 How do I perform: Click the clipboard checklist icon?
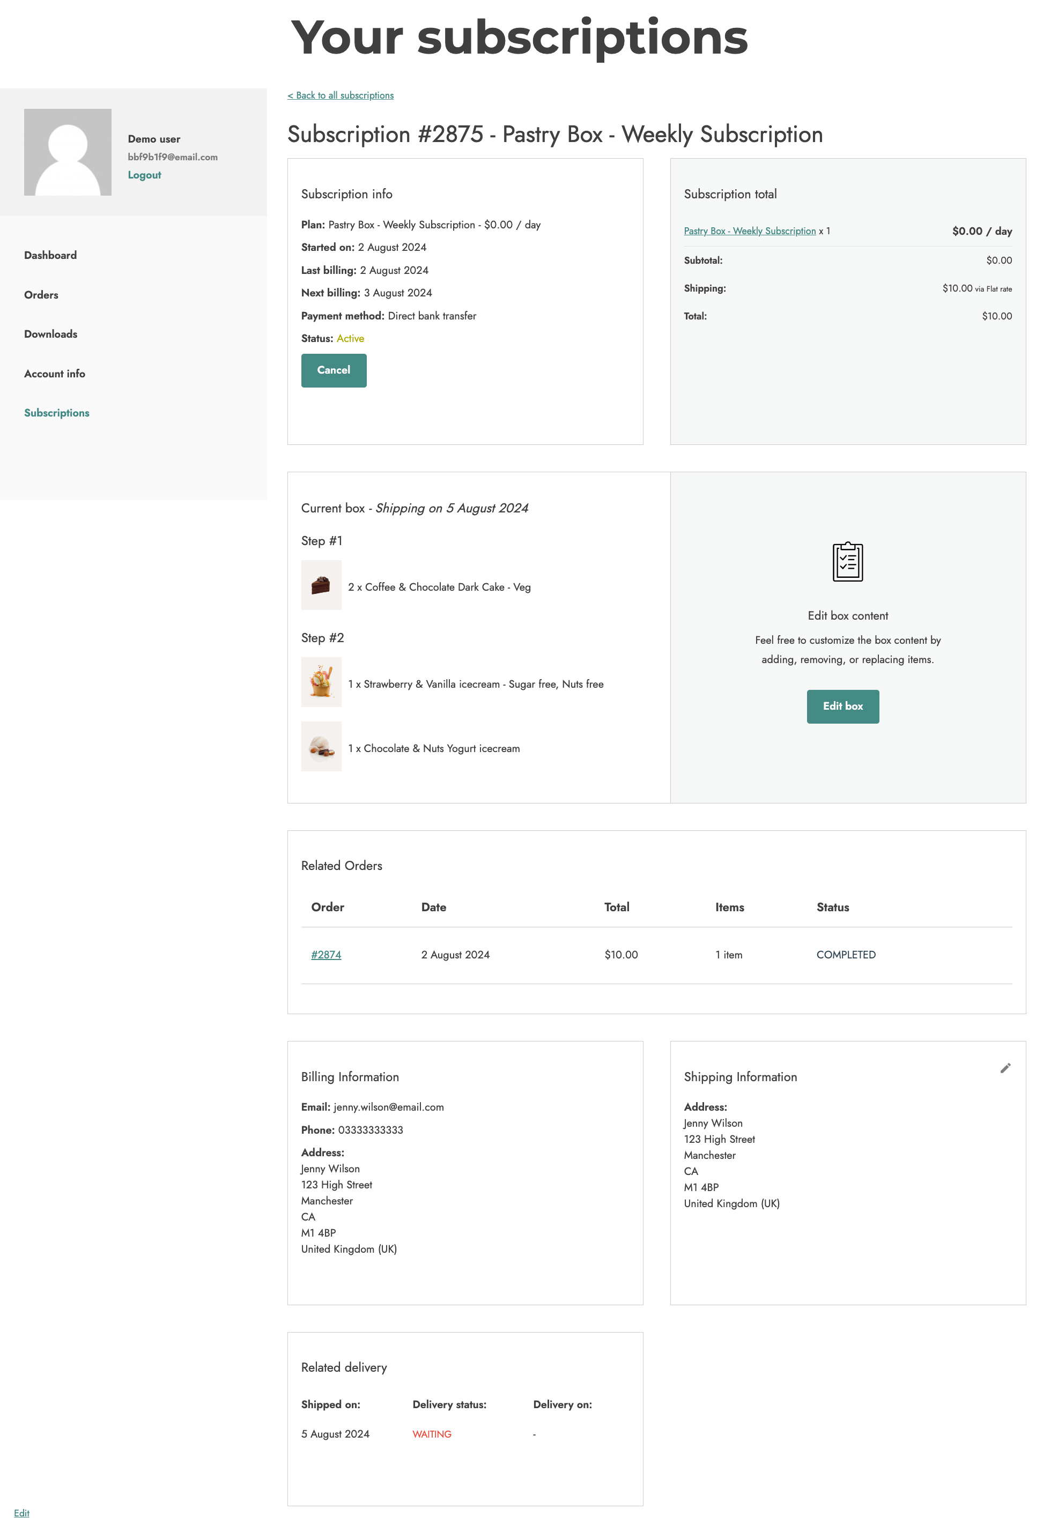tap(847, 562)
